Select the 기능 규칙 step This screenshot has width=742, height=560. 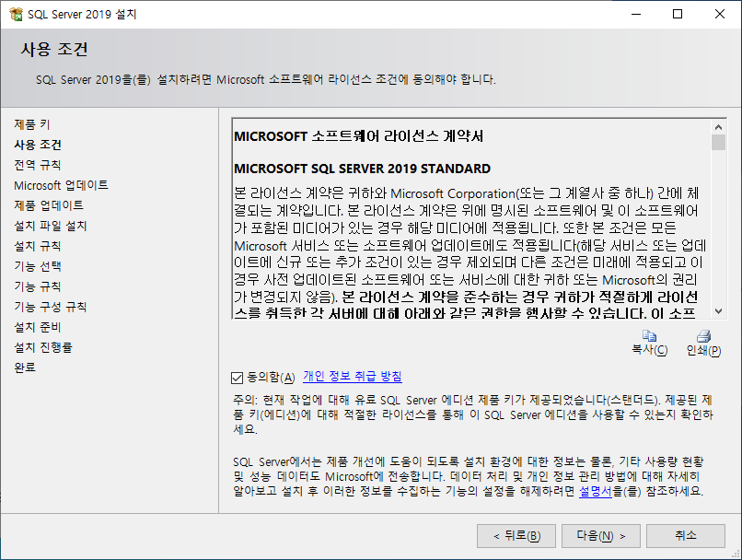coord(38,286)
